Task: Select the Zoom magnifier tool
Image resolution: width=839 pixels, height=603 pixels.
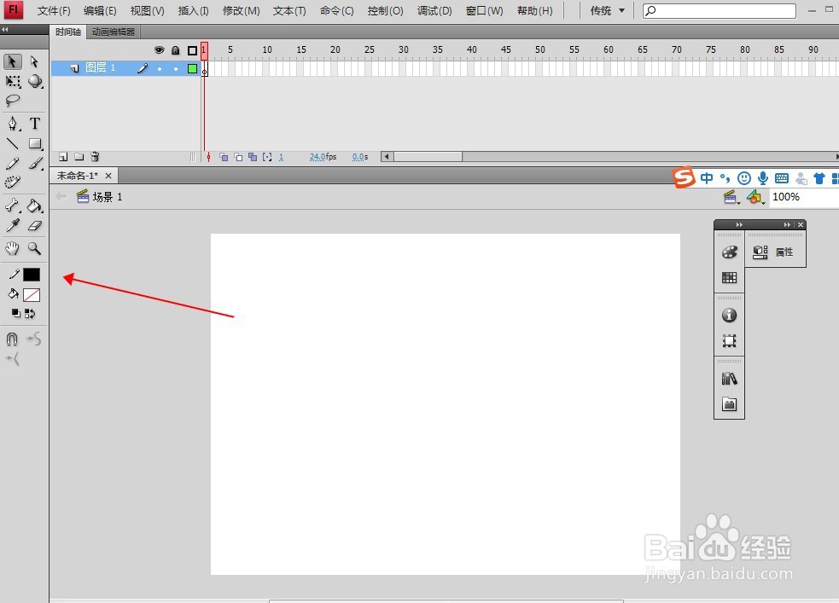Action: point(35,248)
